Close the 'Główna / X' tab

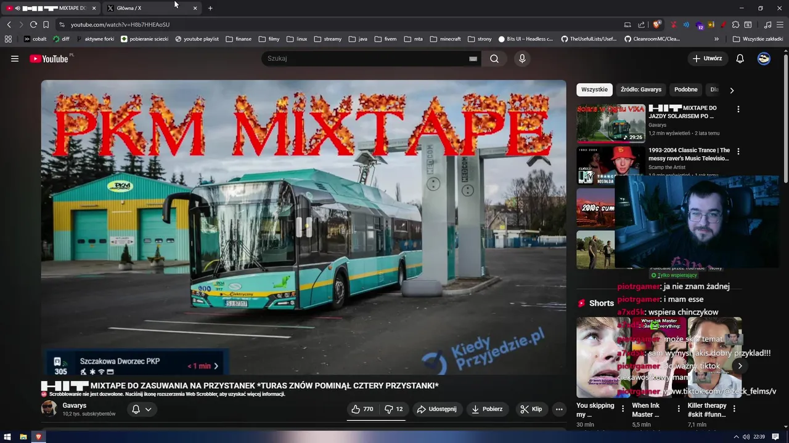pos(195,8)
